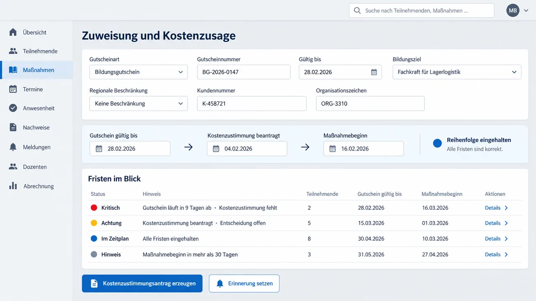Click the checkmark icon beside Anwesenheit
The width and height of the screenshot is (536, 301).
tap(13, 108)
